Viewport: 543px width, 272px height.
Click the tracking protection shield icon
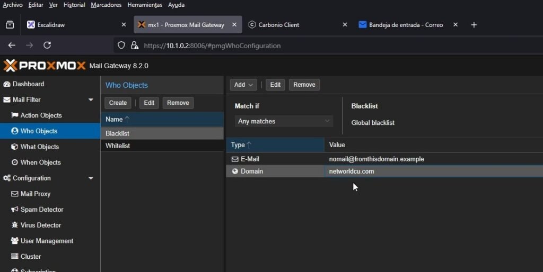(x=121, y=46)
